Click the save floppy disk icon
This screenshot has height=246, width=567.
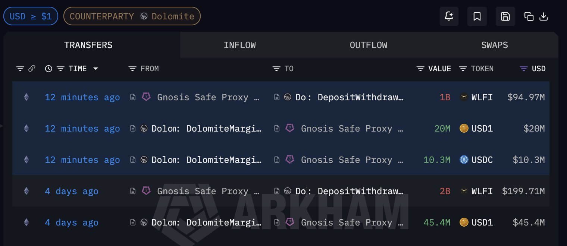pos(505,16)
